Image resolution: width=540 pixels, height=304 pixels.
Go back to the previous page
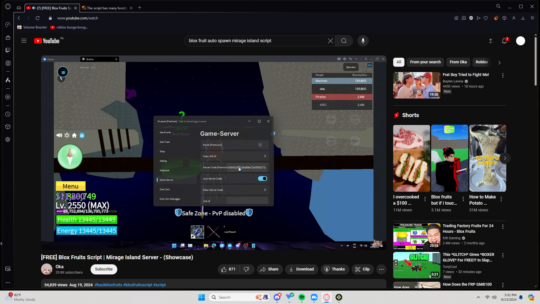(19, 18)
